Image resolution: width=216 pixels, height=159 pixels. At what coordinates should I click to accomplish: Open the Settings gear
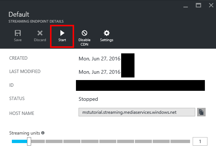coord(107,33)
